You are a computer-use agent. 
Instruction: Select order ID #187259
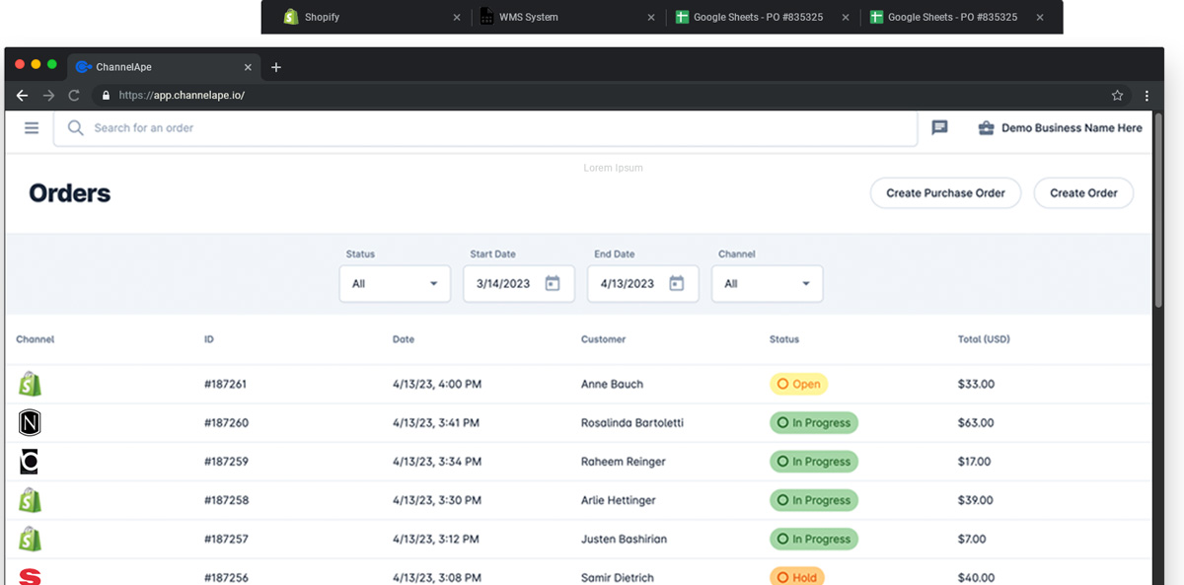pyautogui.click(x=226, y=462)
